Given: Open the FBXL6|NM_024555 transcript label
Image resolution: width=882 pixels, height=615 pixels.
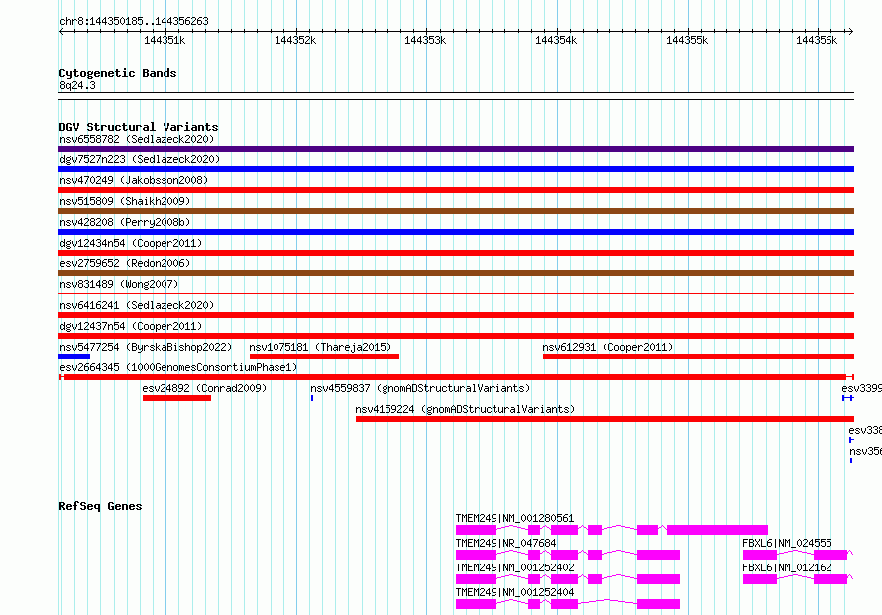Looking at the screenshot, I should tap(787, 543).
